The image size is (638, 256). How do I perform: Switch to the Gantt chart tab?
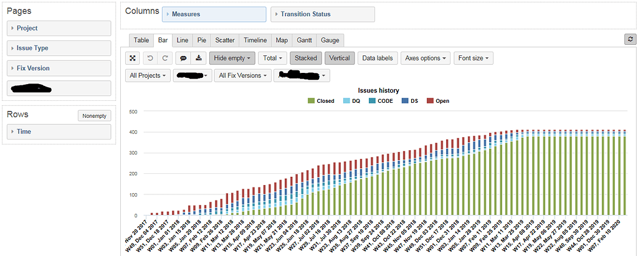304,40
